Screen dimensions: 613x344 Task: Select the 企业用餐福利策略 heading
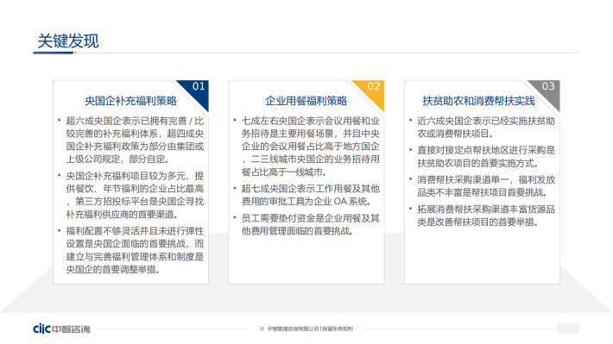click(x=306, y=101)
